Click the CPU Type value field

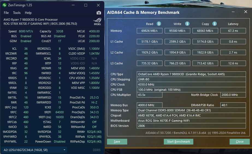[x=191, y=74]
